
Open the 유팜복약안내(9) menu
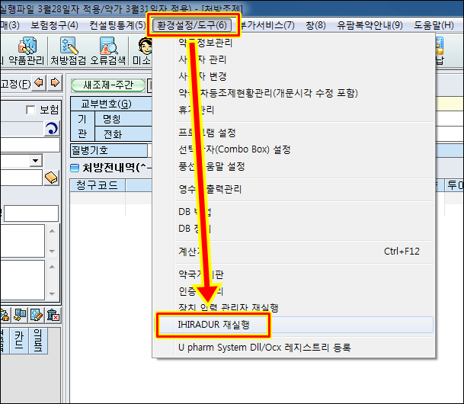coord(370,25)
